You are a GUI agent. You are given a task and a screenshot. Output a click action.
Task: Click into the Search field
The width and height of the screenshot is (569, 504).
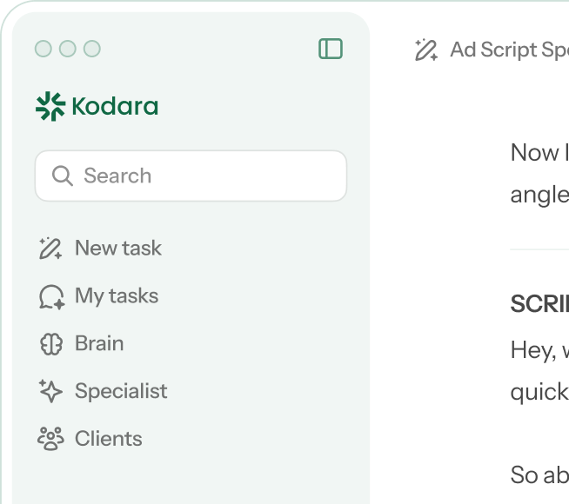(x=191, y=176)
